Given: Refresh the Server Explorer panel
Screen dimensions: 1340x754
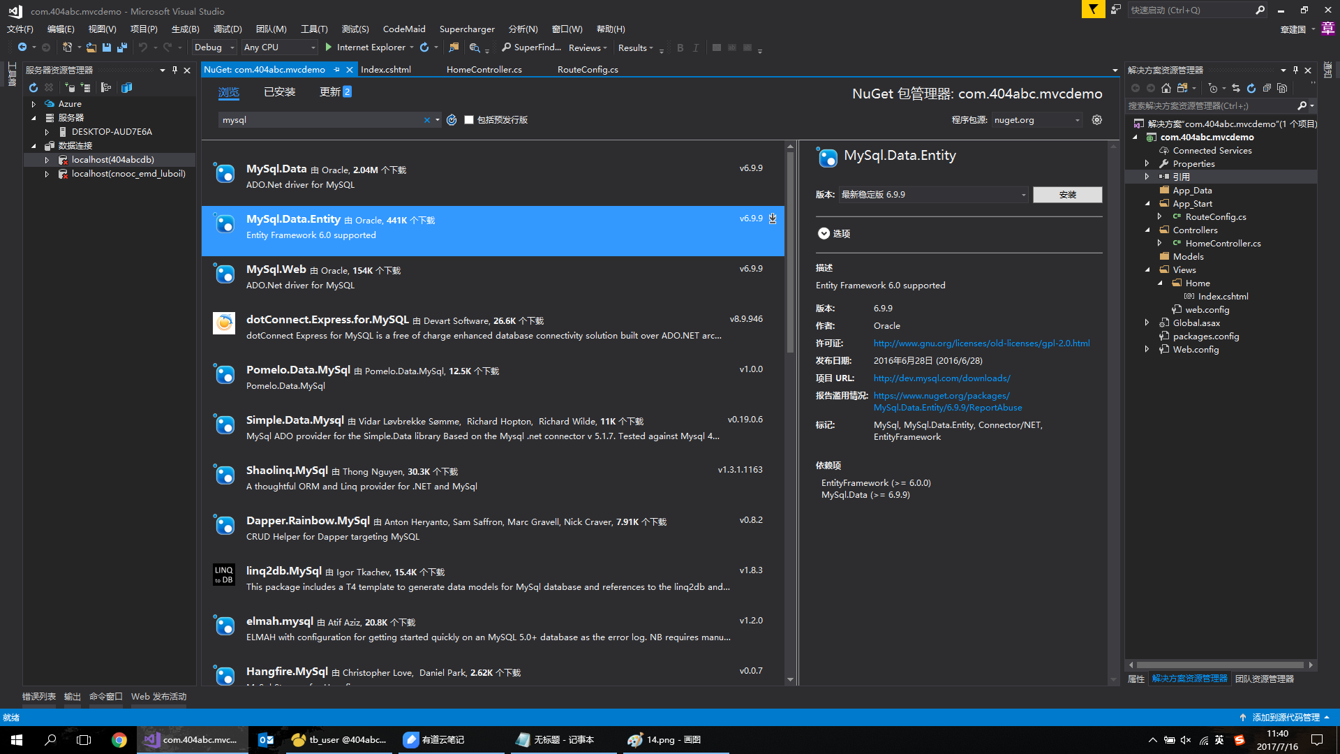Looking at the screenshot, I should pos(33,87).
